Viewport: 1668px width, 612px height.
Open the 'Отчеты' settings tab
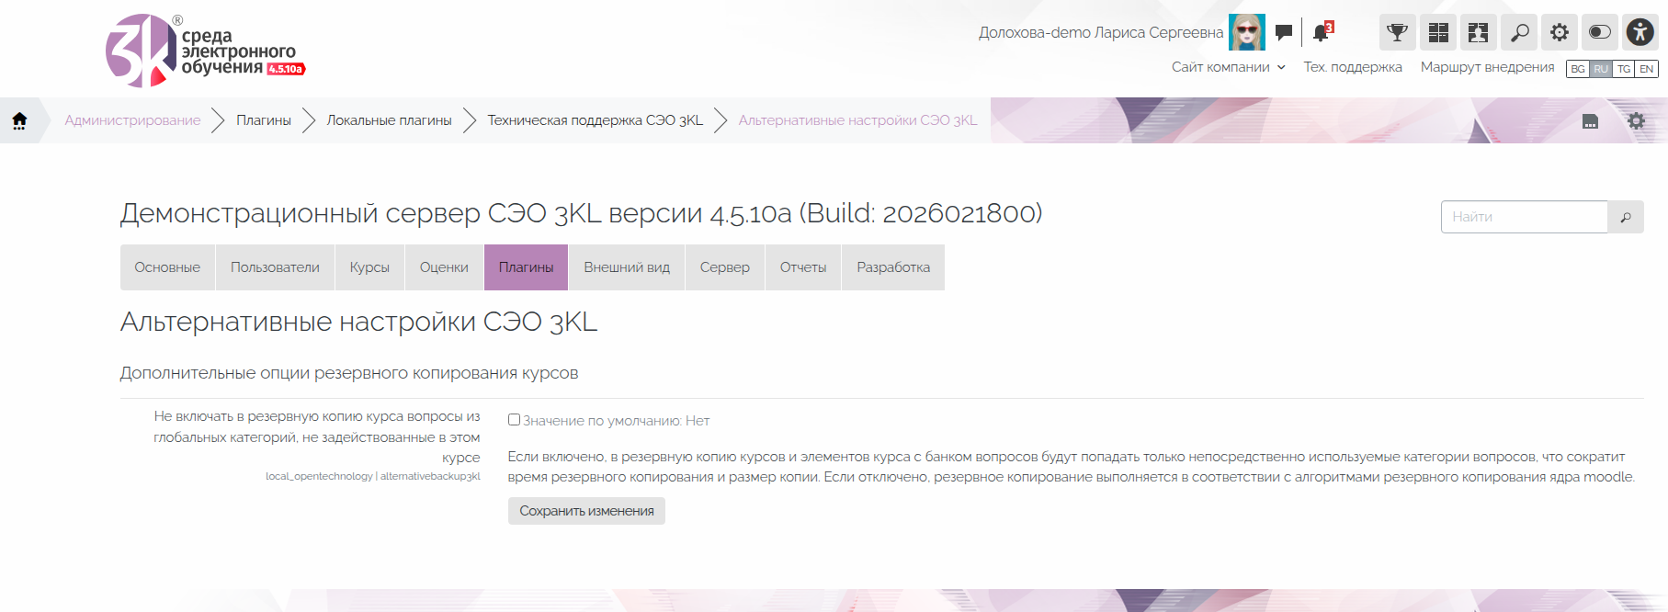[803, 267]
